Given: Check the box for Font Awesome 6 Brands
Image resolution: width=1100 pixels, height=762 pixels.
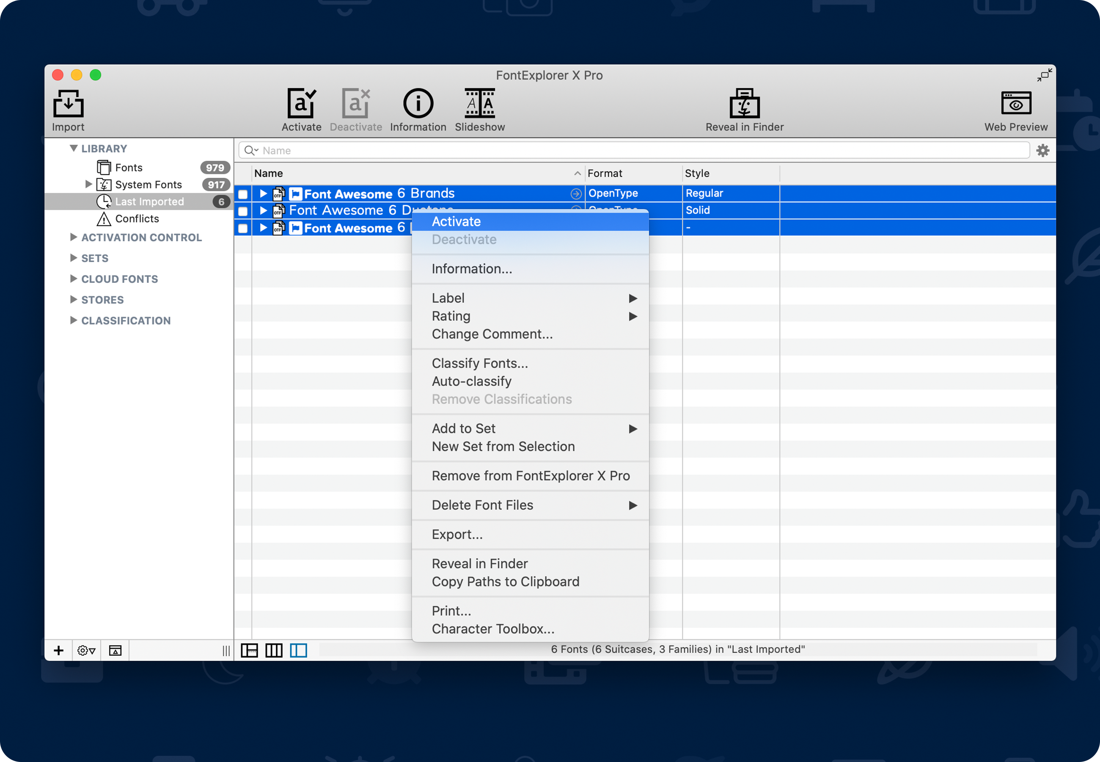Looking at the screenshot, I should [243, 194].
